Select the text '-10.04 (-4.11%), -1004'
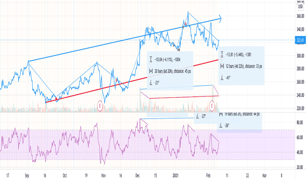 coord(167,60)
